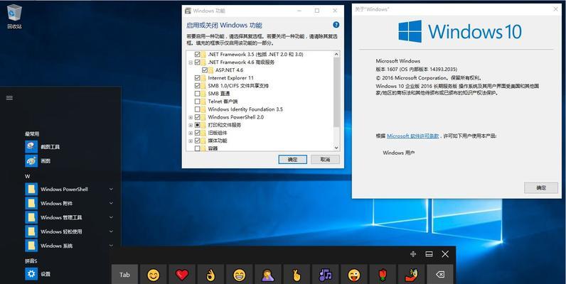Uncheck 旧版组件 checkbox

197,133
